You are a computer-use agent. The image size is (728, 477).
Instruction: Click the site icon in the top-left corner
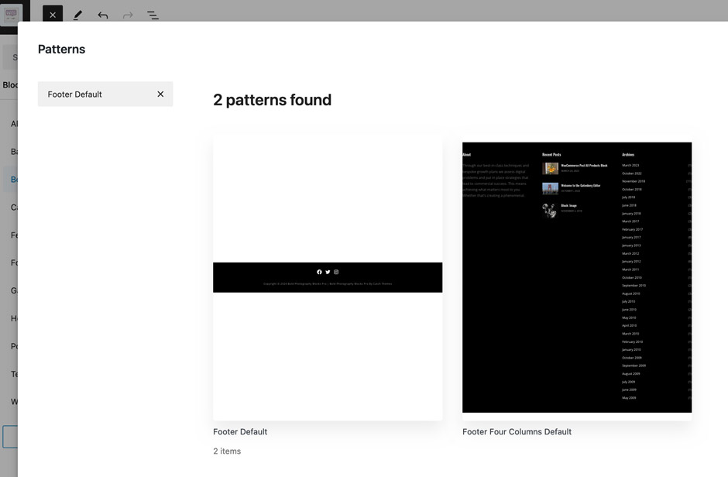[x=12, y=15]
